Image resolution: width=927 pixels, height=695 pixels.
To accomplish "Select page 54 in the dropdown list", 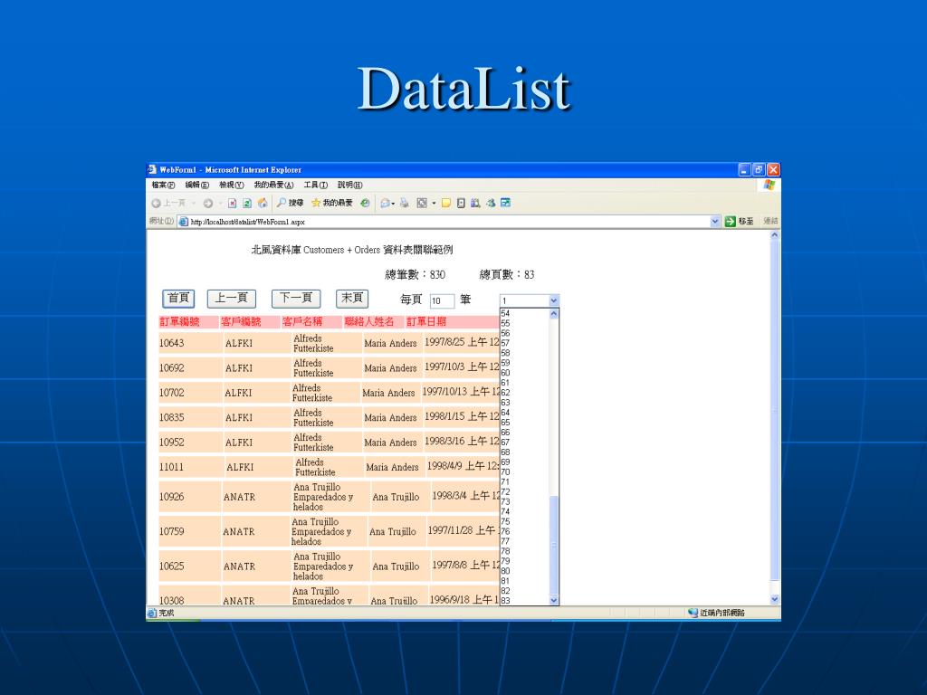I will point(524,314).
